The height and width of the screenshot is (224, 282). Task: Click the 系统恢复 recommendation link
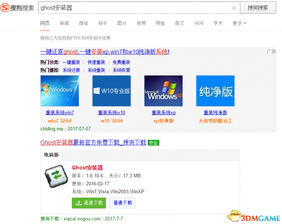(122, 70)
